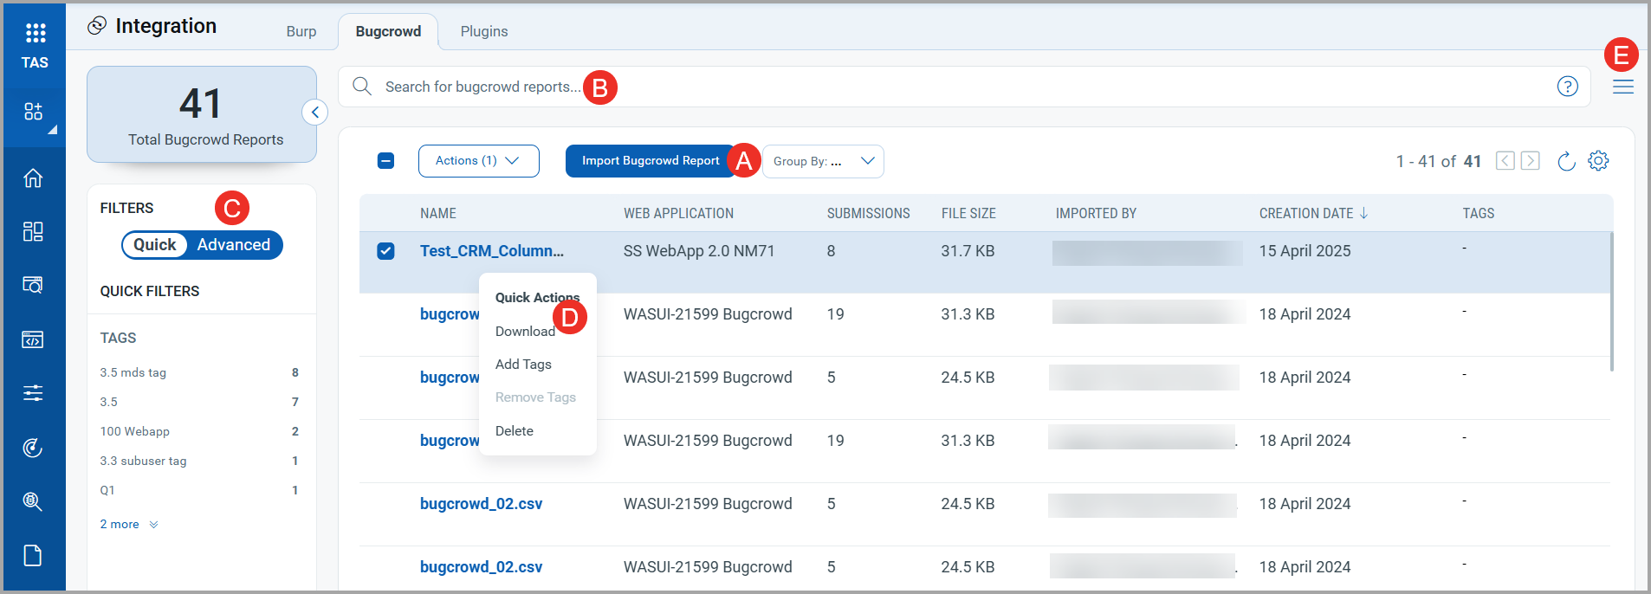This screenshot has height=594, width=1651.
Task: Click Import Bugcrowd Report button
Action: [x=650, y=161]
